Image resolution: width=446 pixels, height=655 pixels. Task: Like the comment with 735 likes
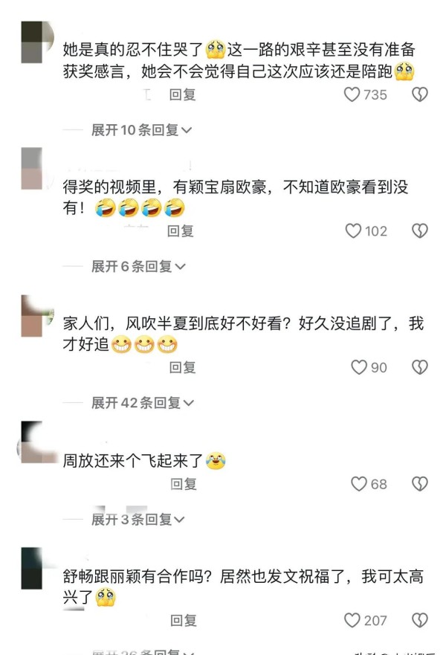click(x=352, y=94)
